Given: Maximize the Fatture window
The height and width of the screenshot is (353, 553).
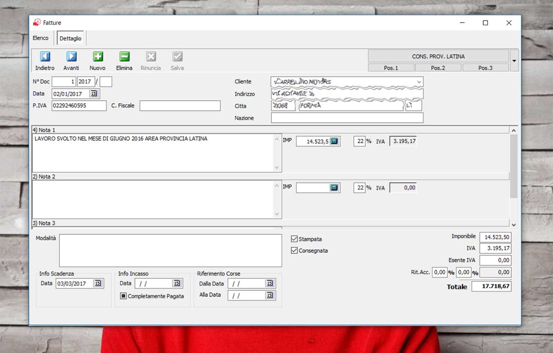Looking at the screenshot, I should pos(485,23).
